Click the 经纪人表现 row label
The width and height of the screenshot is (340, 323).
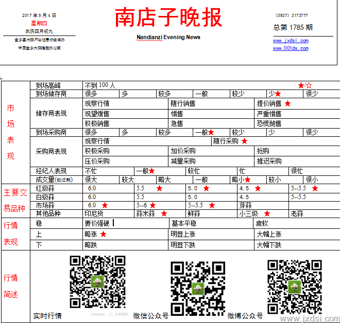tap(51, 171)
